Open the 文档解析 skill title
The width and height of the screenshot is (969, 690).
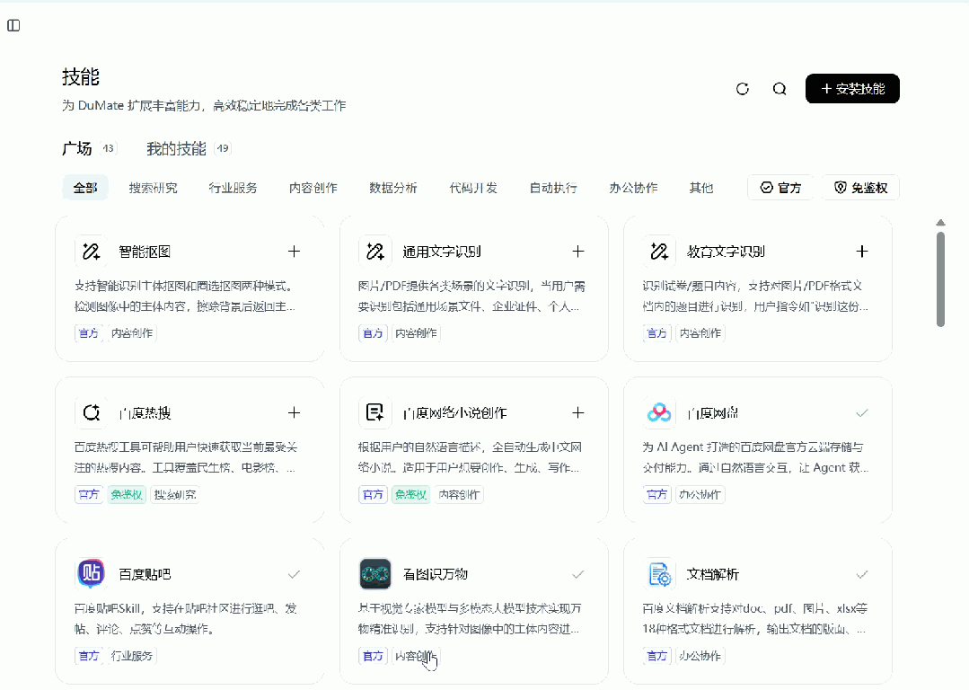[x=712, y=574]
